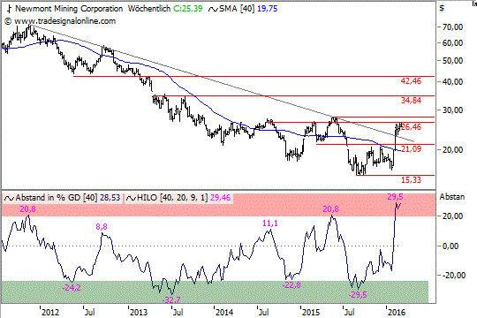Click the 60,00 price axis label
This screenshot has width=477, height=318.
pyautogui.click(x=452, y=43)
